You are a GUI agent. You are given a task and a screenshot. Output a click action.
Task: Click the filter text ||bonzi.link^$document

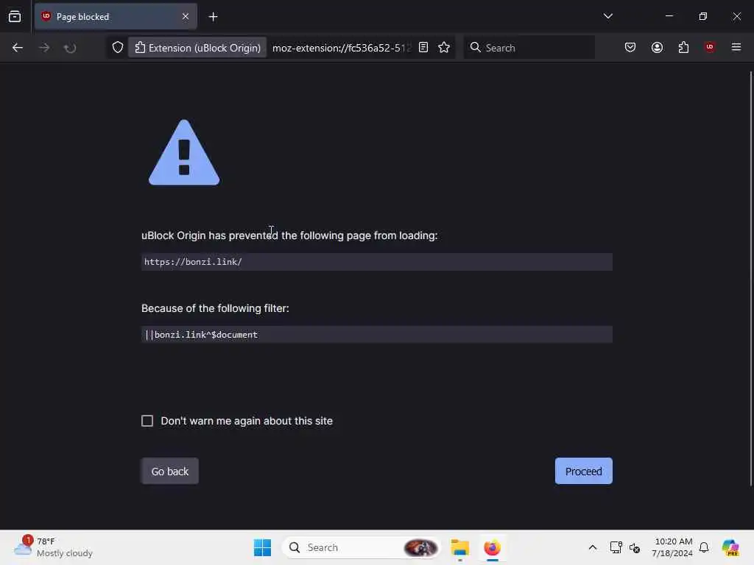tap(201, 335)
